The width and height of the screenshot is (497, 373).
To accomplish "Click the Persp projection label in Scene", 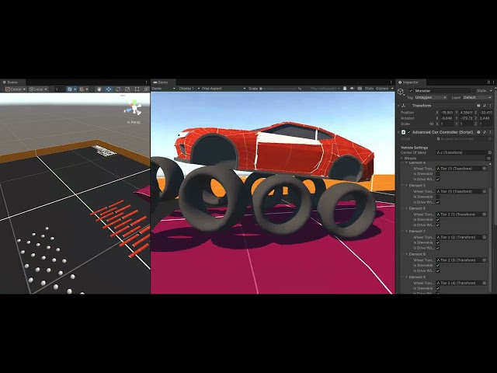I will (134, 122).
